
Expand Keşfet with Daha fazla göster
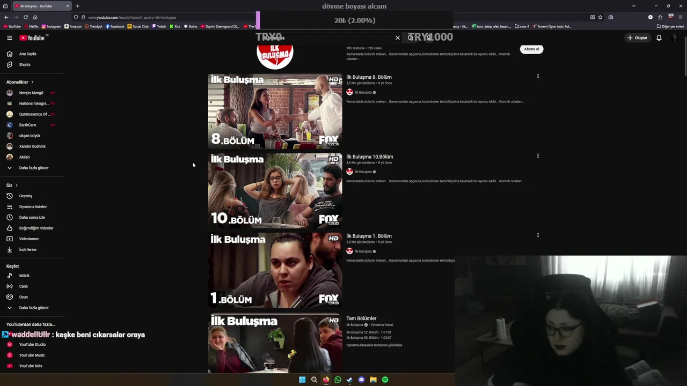click(x=33, y=308)
